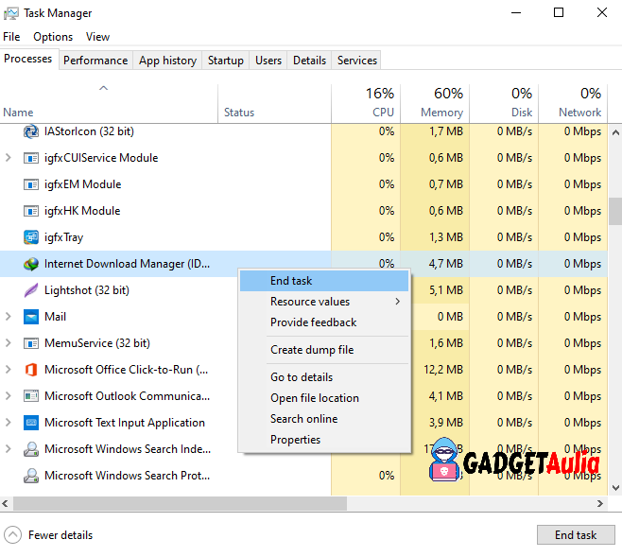Screen dimensions: 622x557
Task: Choose End task in context menu
Action: [x=324, y=281]
